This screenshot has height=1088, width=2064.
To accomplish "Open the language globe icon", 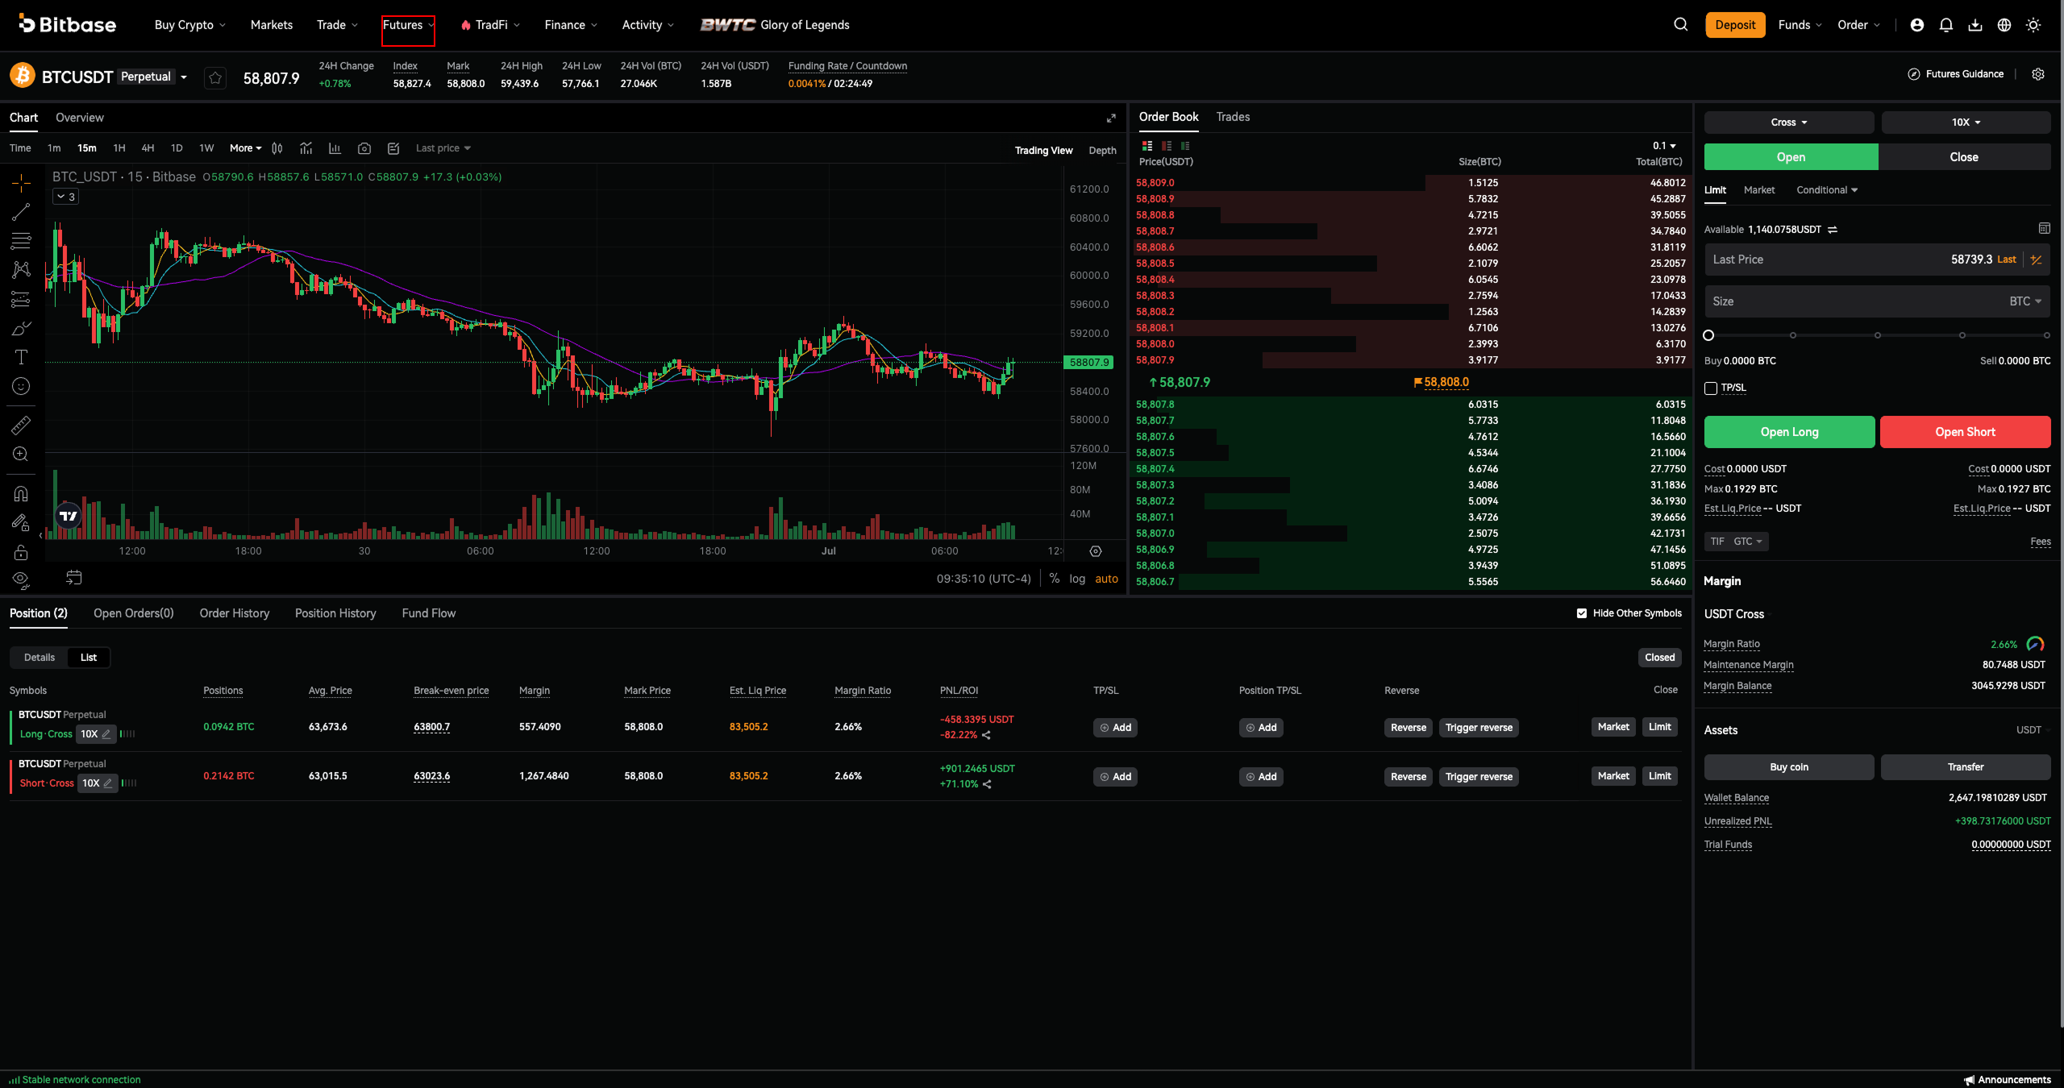I will 2004,25.
